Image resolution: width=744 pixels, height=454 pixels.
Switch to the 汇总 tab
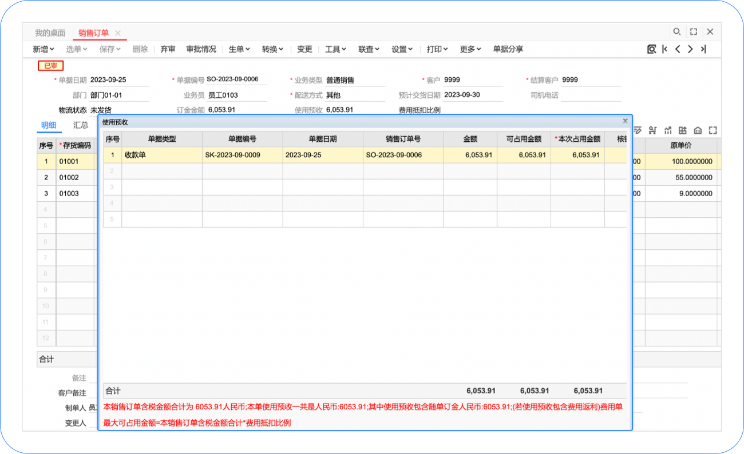[81, 125]
